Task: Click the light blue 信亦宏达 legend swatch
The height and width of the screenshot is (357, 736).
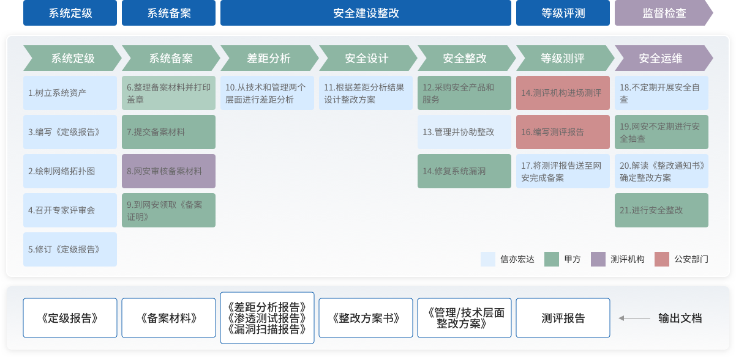Action: pyautogui.click(x=488, y=259)
